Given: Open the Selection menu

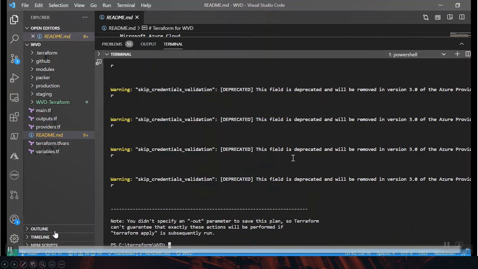Looking at the screenshot, I should (58, 5).
